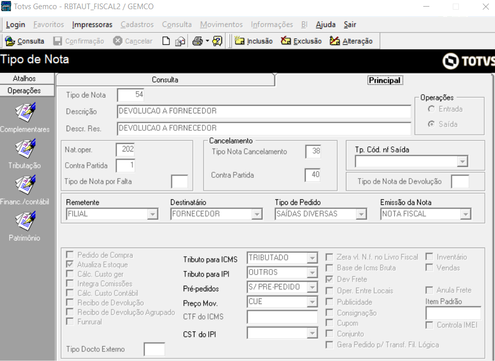This screenshot has height=361, width=495.
Task: Click the Descrição input field
Action: 264,111
